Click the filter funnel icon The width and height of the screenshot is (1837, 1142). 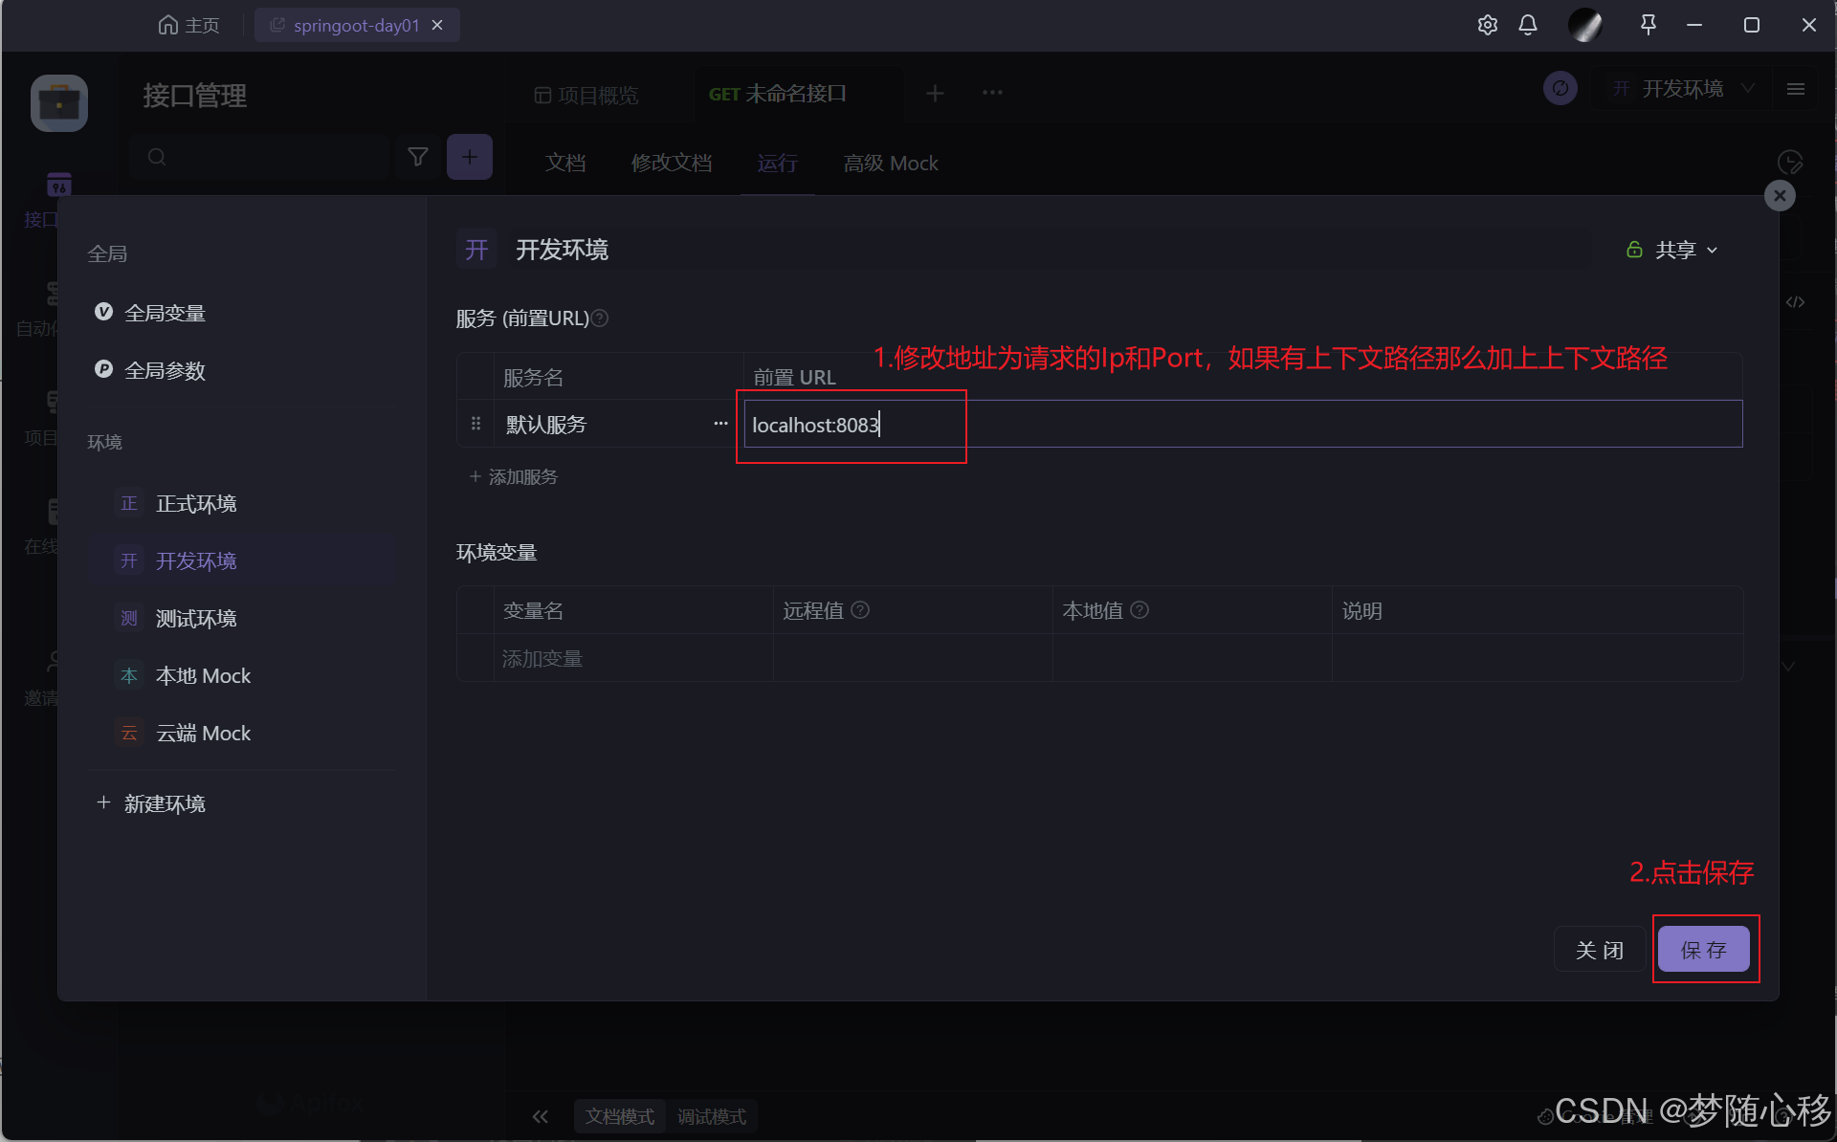[x=418, y=157]
